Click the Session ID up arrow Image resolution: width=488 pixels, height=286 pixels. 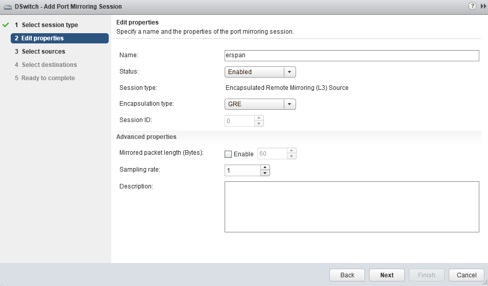[259, 118]
